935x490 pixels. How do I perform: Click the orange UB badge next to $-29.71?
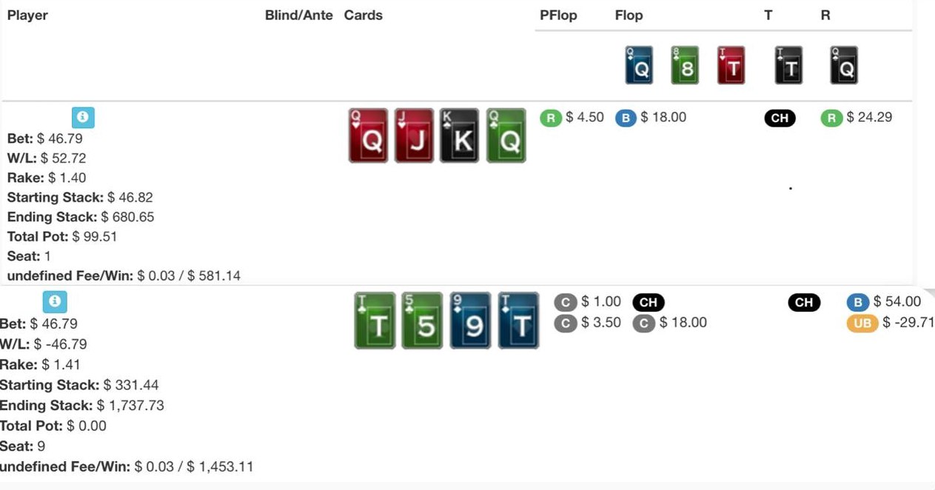pos(861,323)
